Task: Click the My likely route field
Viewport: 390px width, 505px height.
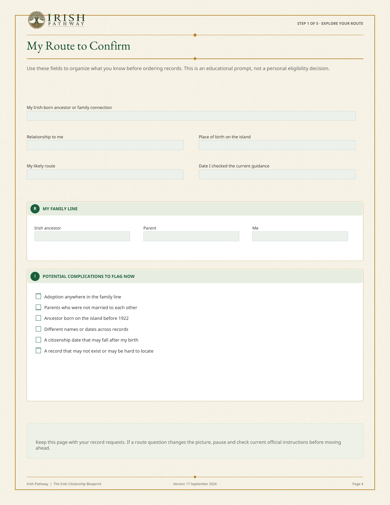Action: tap(105, 174)
